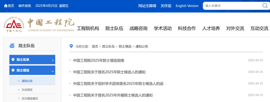This screenshot has height=102, width=270.
Task: Click the 当前位置 label
Action: [82, 46]
